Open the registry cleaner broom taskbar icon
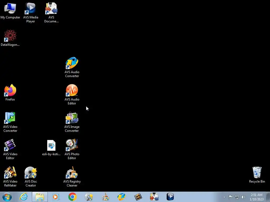Viewport: 270px width, 202px height. coord(105,197)
